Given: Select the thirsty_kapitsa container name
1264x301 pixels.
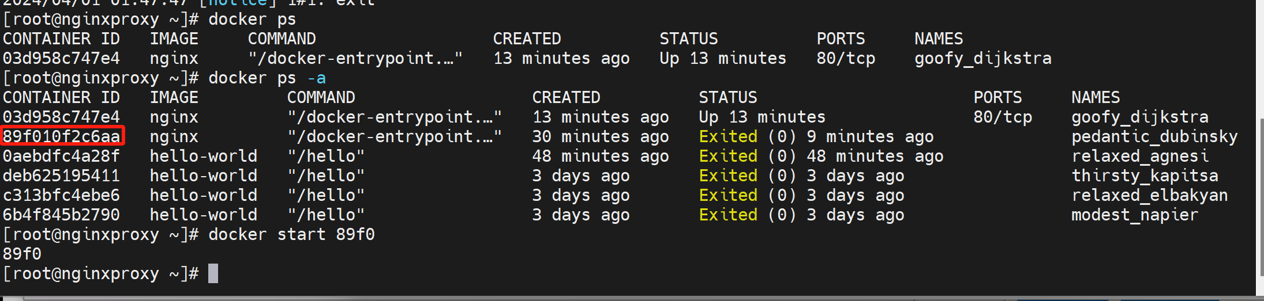Looking at the screenshot, I should [1145, 176].
